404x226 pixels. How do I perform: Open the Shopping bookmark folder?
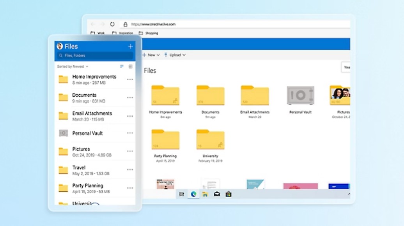pyautogui.click(x=149, y=33)
